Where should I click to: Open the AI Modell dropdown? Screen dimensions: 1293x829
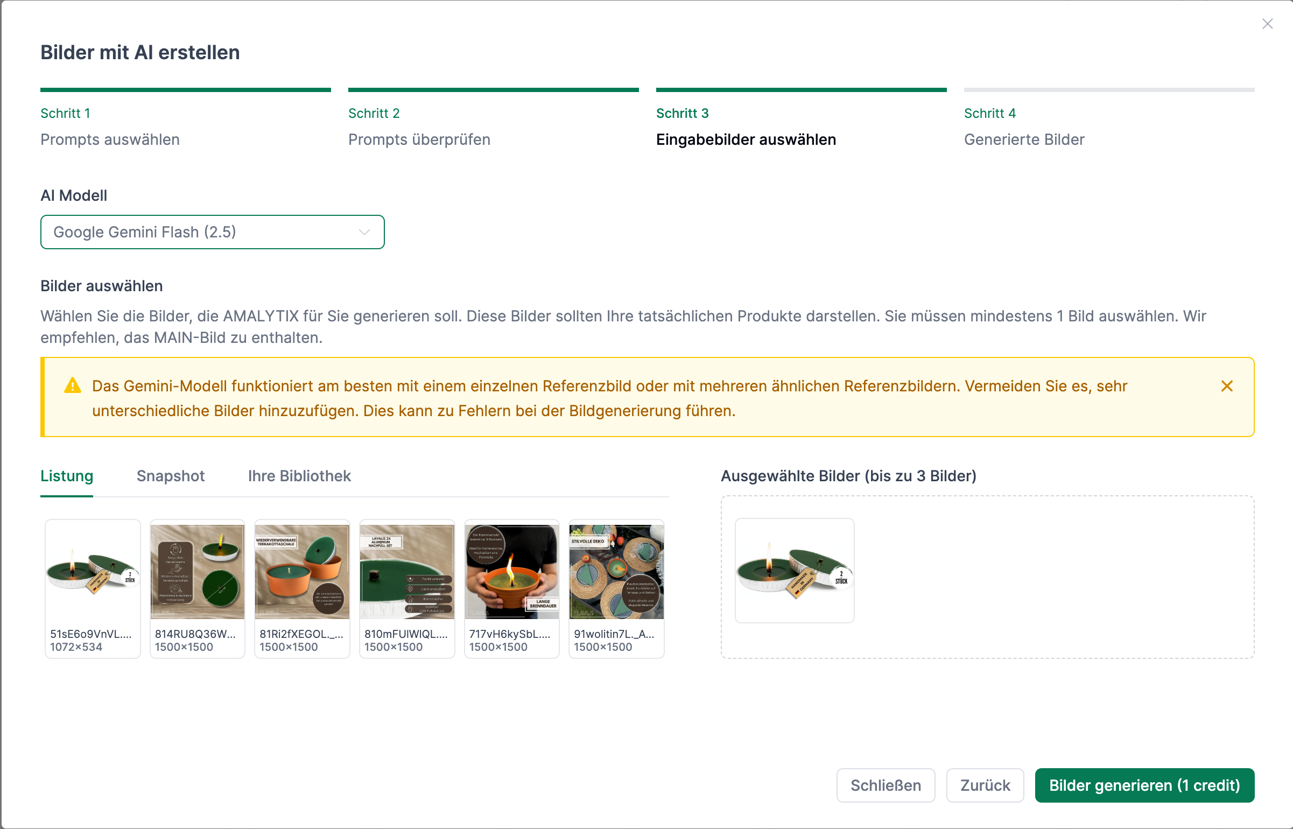point(212,232)
